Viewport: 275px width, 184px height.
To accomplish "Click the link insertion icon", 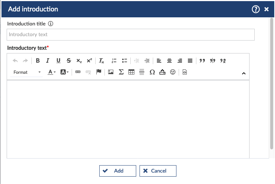I will [78, 72].
